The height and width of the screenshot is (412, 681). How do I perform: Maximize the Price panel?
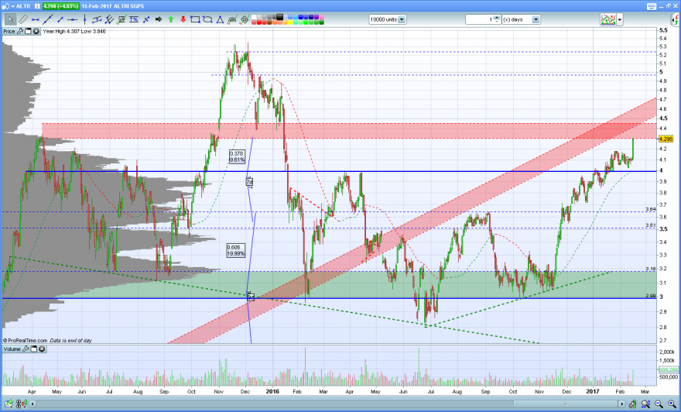28,31
